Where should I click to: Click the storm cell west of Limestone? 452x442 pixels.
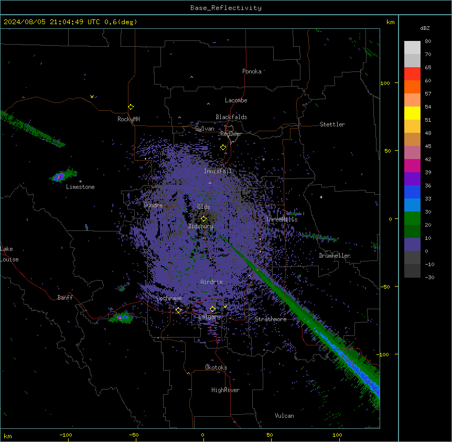pos(63,175)
